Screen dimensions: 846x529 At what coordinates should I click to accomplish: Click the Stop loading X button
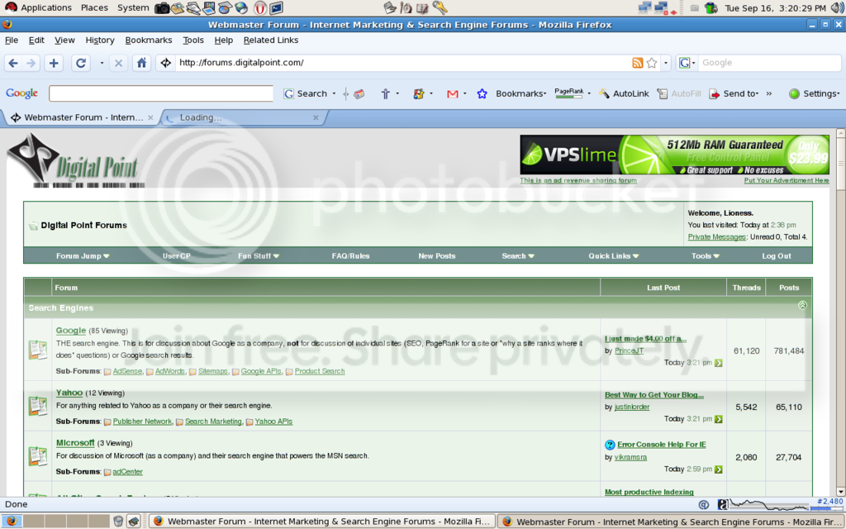119,63
